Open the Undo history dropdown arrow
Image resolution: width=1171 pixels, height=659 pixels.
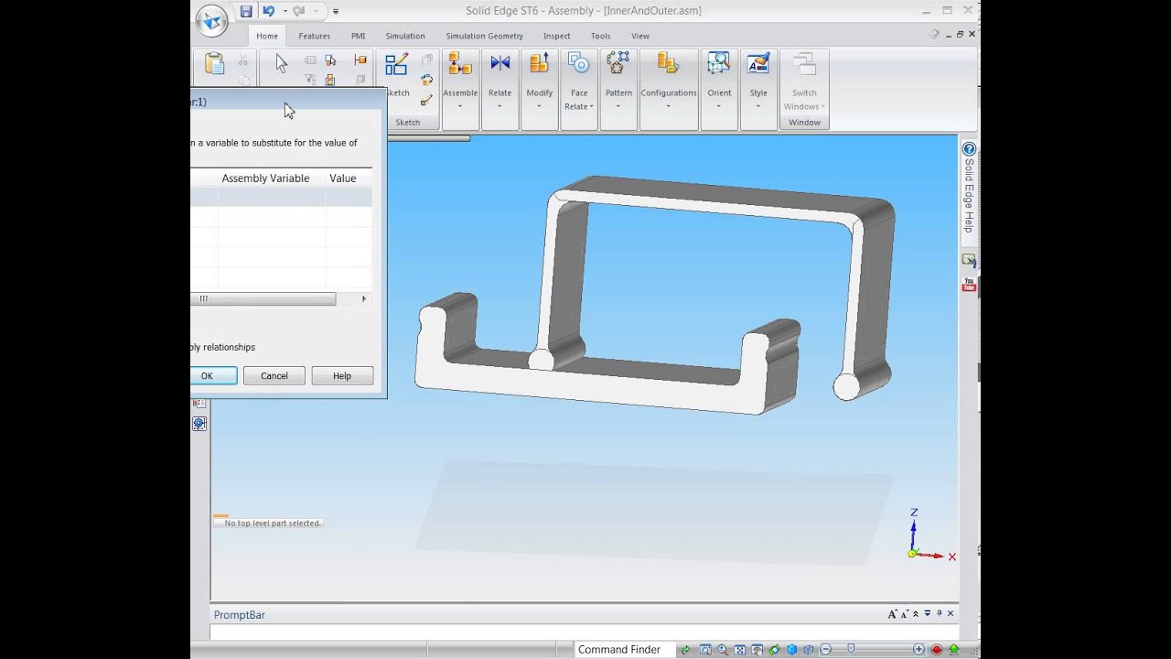[x=285, y=11]
